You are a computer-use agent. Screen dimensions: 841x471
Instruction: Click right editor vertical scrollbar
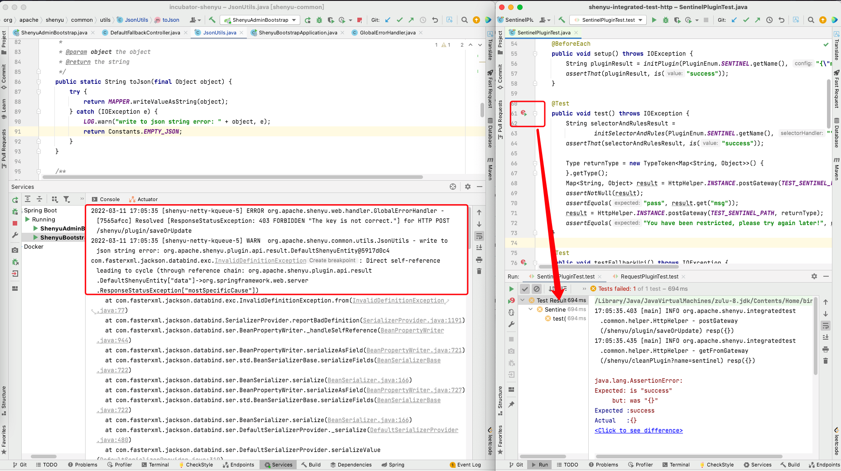pos(829,104)
